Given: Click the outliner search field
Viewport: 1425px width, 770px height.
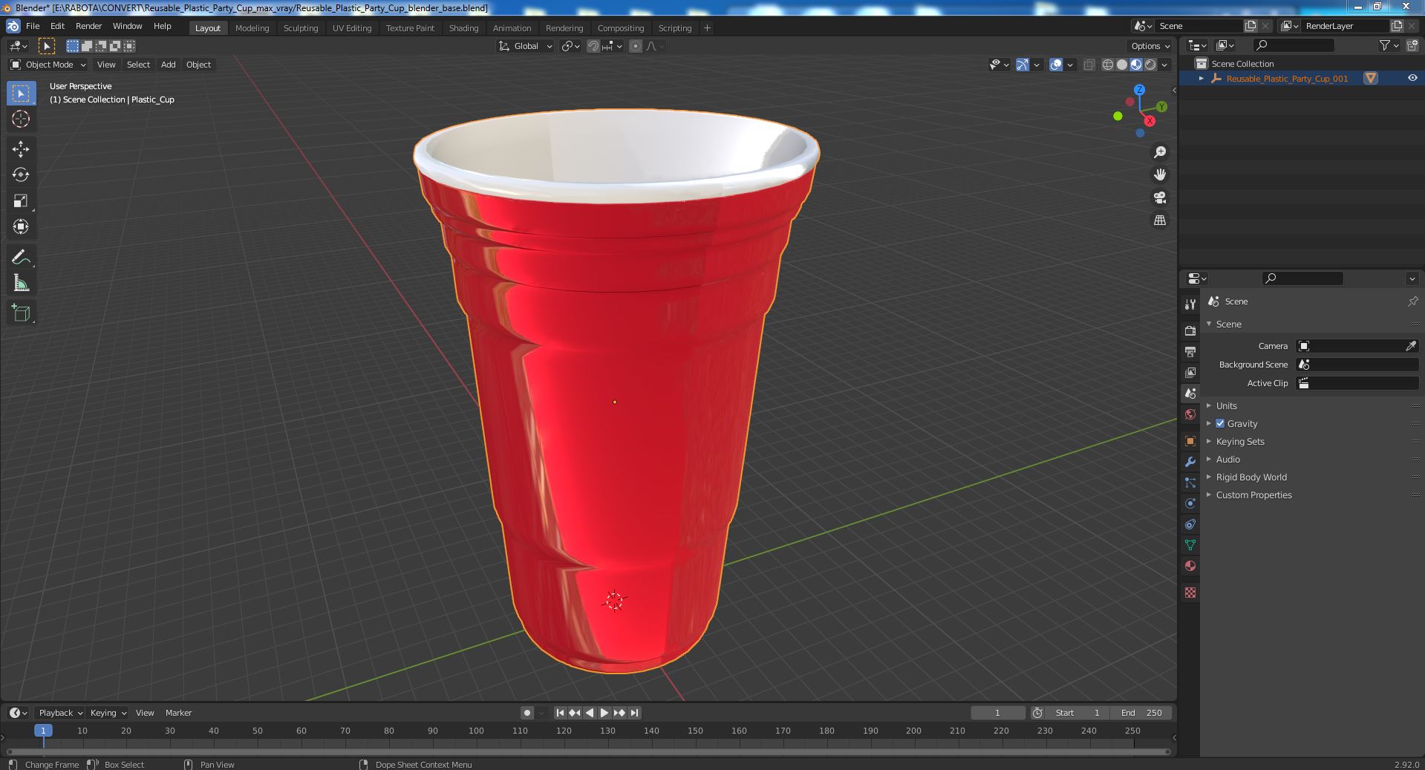Looking at the screenshot, I should (x=1293, y=45).
